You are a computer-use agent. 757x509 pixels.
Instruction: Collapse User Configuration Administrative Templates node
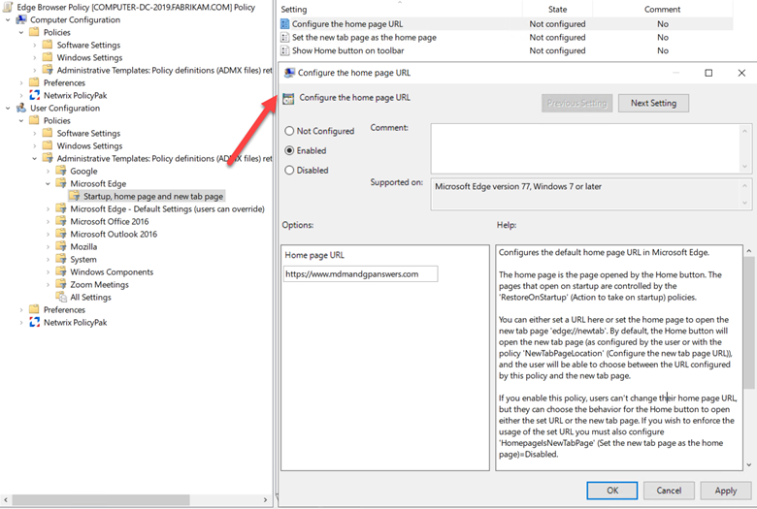click(x=34, y=158)
